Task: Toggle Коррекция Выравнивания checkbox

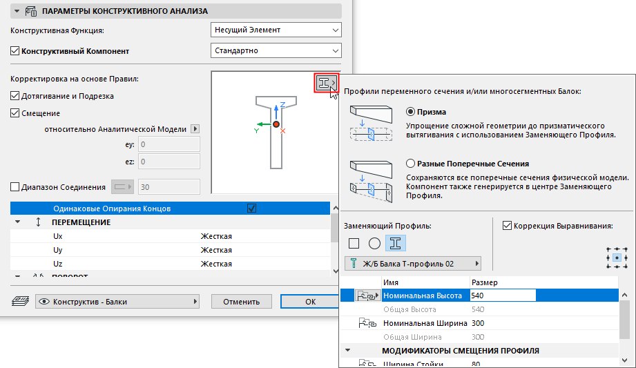Action: [x=507, y=226]
